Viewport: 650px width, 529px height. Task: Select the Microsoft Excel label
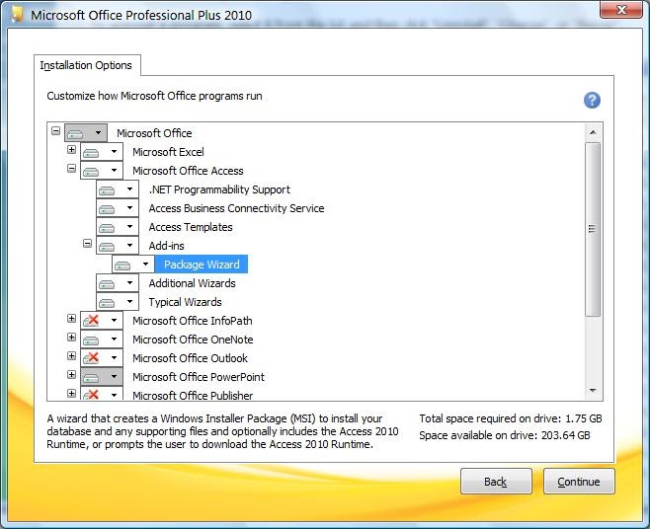(168, 152)
